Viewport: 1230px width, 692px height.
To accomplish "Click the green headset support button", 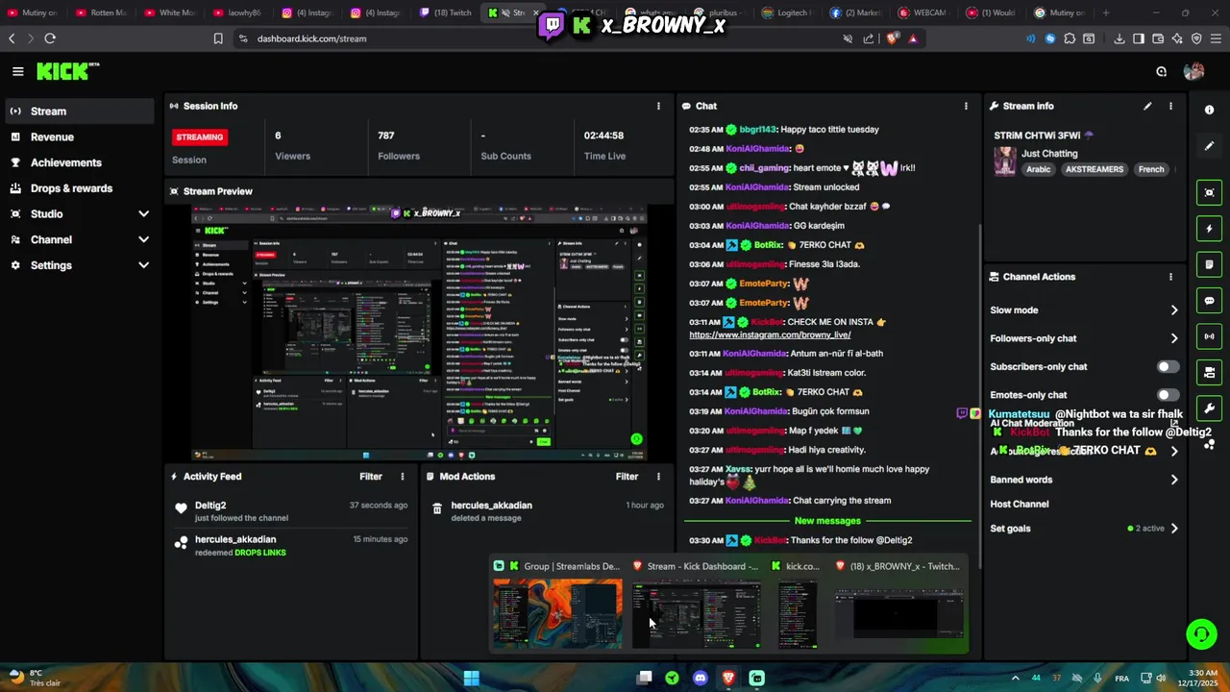I will 1200,634.
